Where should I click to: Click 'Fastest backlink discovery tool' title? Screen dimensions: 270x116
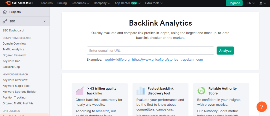(x=161, y=91)
